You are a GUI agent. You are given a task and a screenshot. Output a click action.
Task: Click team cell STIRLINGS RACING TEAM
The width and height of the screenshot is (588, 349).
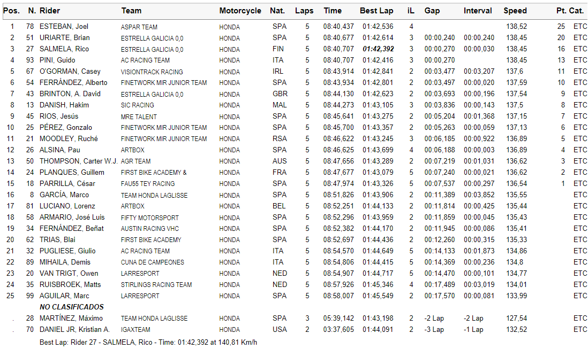[x=156, y=285]
